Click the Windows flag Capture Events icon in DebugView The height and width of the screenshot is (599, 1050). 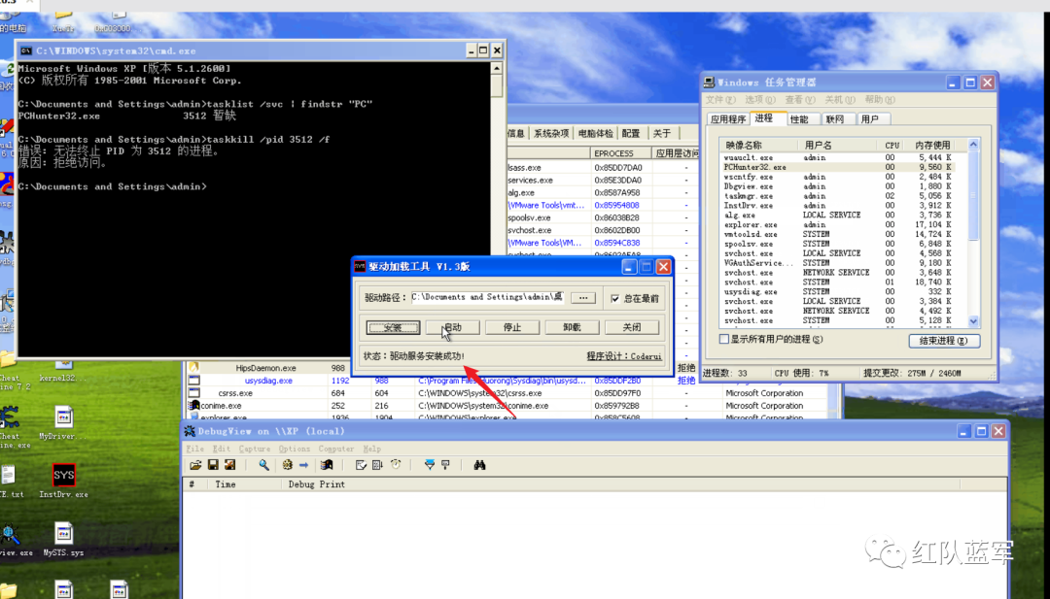click(327, 465)
